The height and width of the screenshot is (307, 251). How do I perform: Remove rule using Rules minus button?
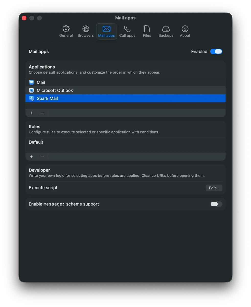click(42, 157)
